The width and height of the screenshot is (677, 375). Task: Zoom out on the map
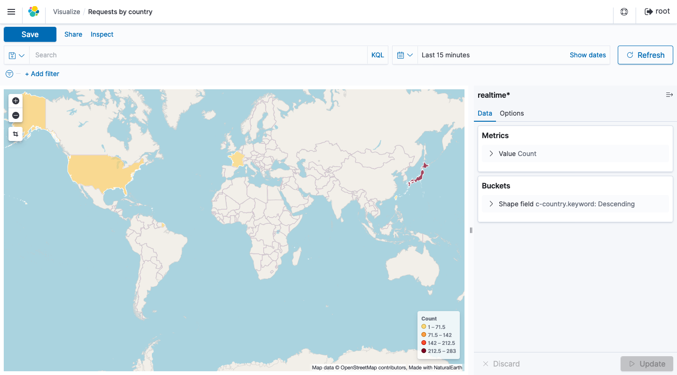(x=16, y=115)
